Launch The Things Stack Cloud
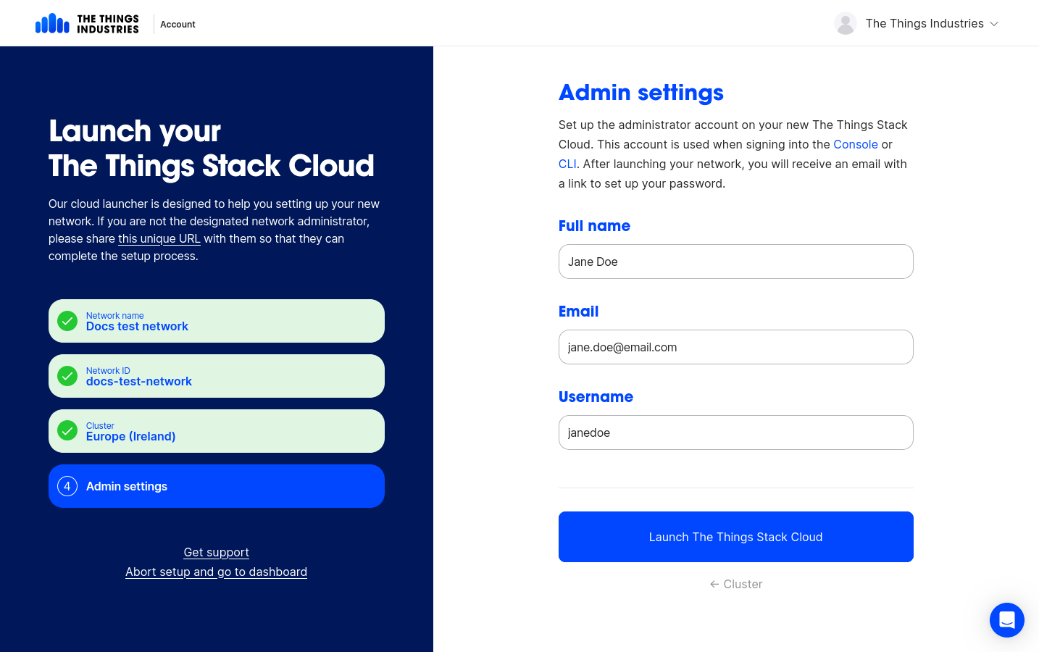The height and width of the screenshot is (652, 1039). [735, 537]
